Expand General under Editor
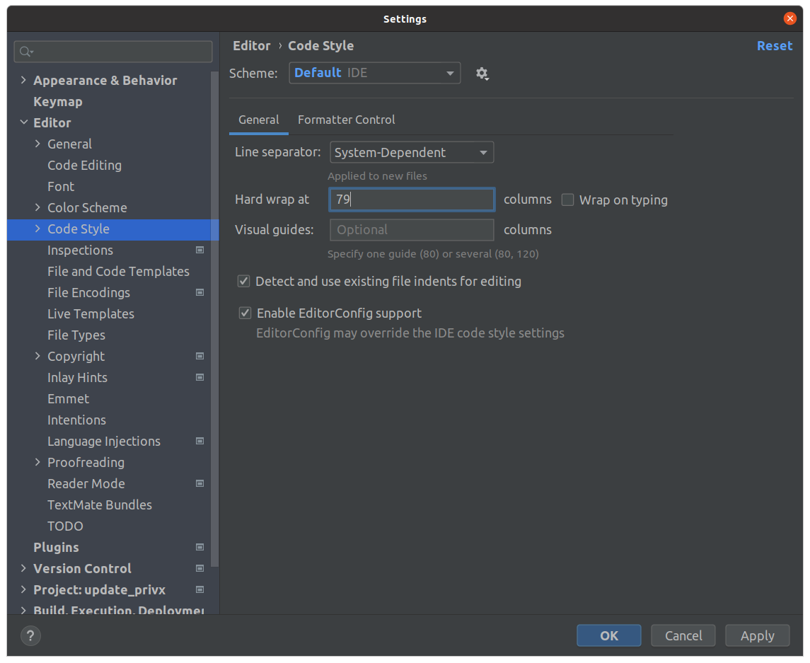 coord(37,144)
